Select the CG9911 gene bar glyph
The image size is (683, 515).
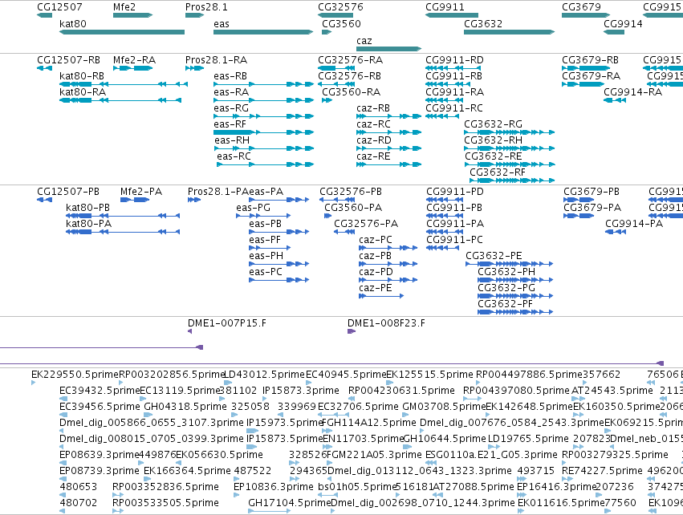point(452,15)
